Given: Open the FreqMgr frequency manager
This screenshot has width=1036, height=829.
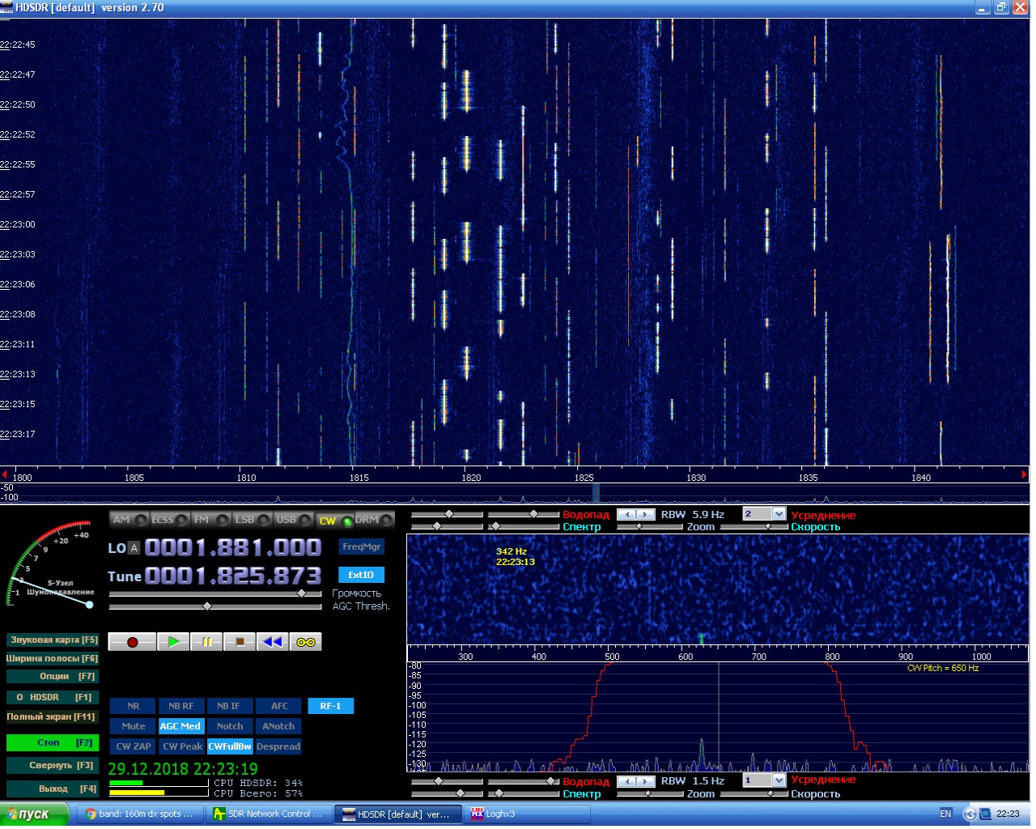Looking at the screenshot, I should [361, 546].
